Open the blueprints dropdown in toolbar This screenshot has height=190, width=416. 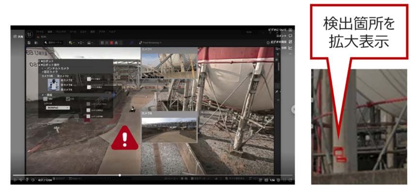tap(81, 42)
